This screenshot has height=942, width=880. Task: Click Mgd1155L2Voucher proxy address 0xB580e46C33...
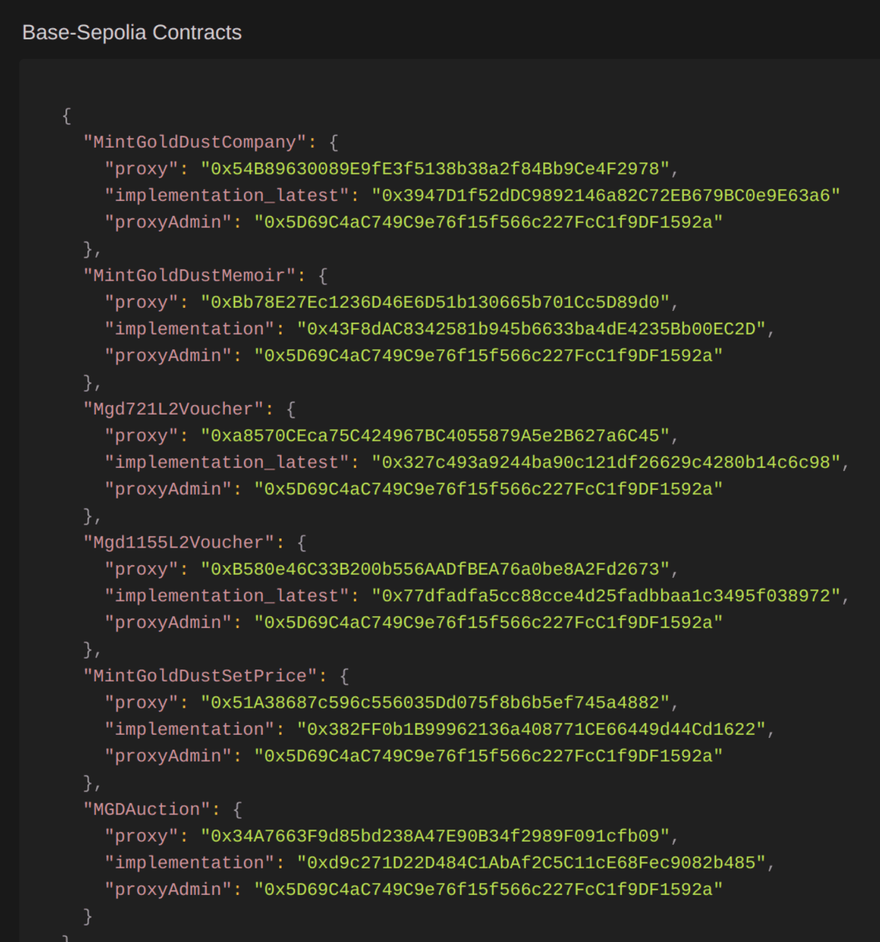[x=435, y=570]
